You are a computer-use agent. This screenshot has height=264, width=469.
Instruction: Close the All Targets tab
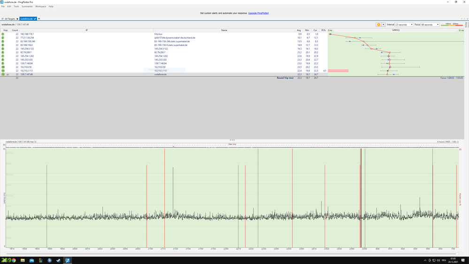17,19
